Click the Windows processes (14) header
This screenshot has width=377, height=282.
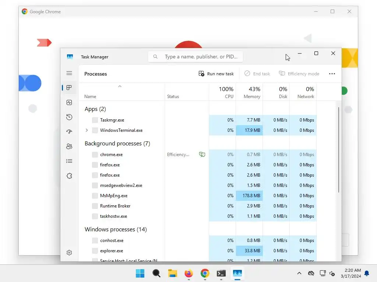click(x=116, y=229)
